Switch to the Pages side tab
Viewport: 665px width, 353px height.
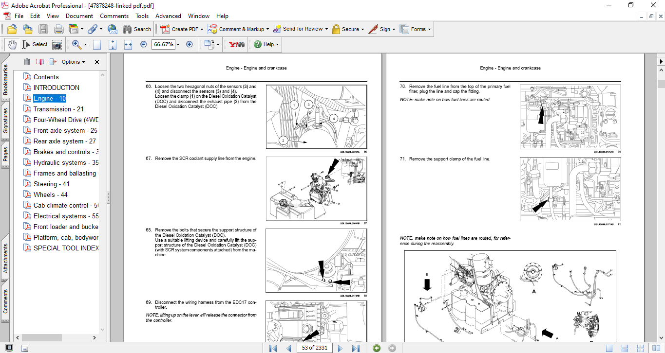click(x=5, y=154)
